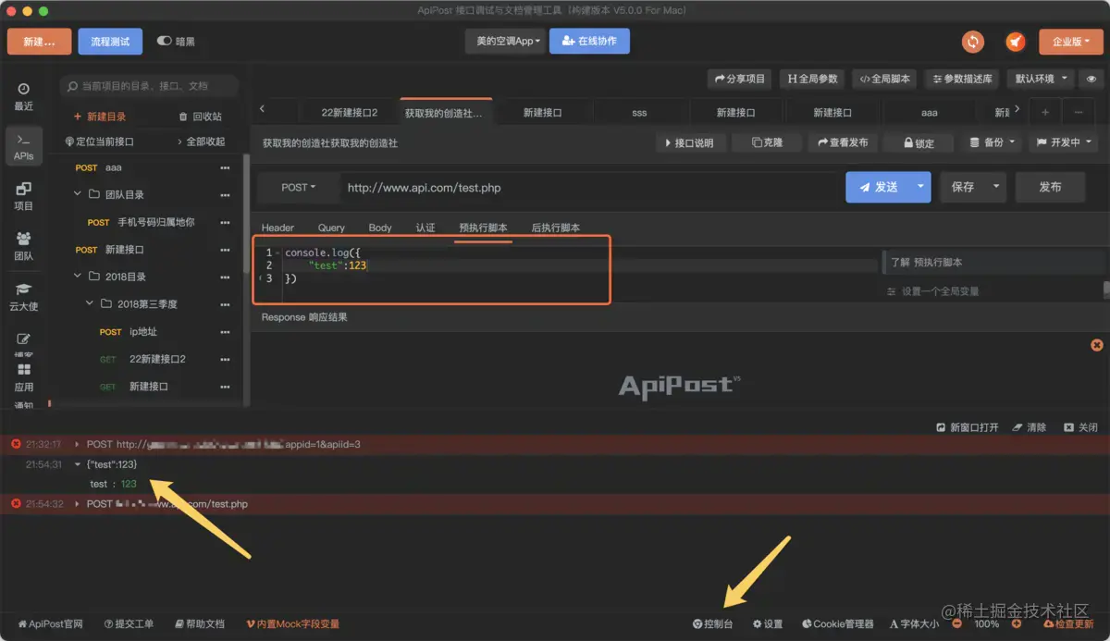This screenshot has width=1110, height=641.
Task: Open the 团队 team sidebar icon
Action: tap(23, 246)
